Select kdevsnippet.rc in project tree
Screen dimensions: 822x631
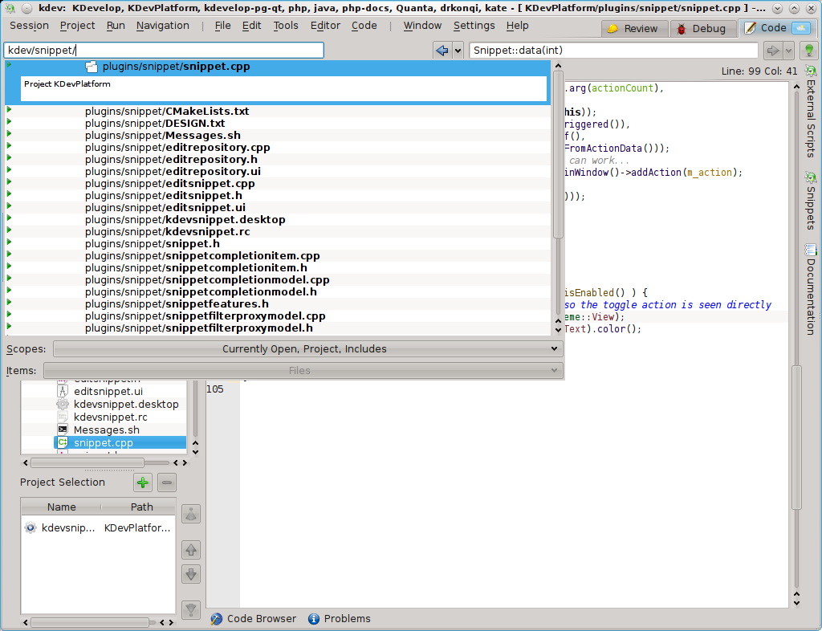(111, 417)
